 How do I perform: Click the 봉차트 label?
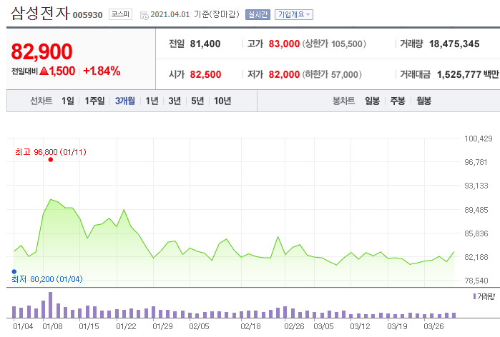tap(344, 101)
